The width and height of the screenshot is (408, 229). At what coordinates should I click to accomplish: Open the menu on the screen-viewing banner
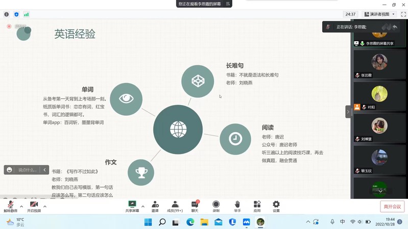[228, 4]
